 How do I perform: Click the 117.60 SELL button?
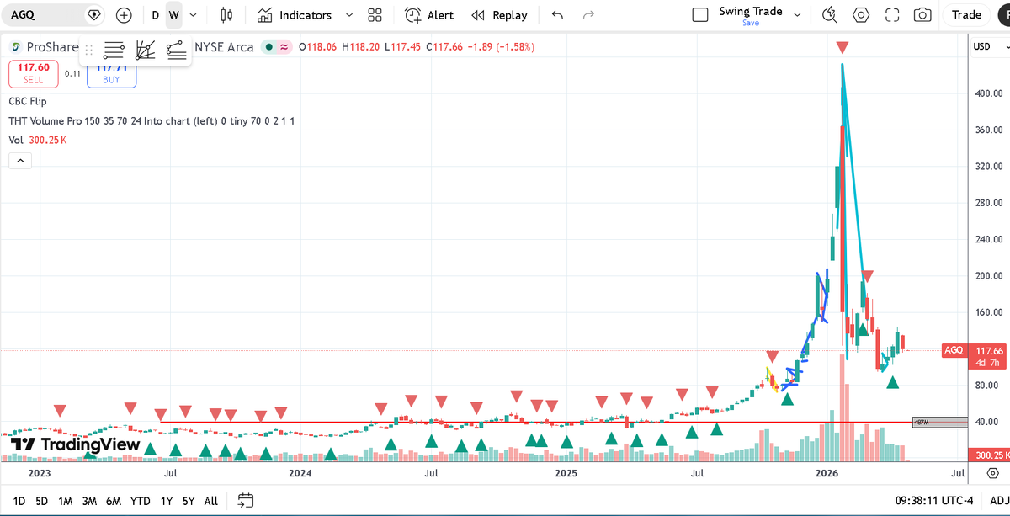pos(34,73)
